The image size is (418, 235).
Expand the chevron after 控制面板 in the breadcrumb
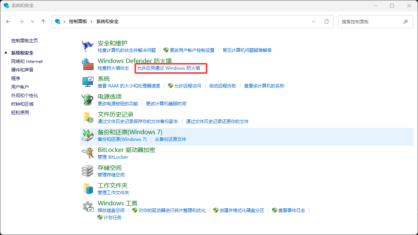pos(91,21)
